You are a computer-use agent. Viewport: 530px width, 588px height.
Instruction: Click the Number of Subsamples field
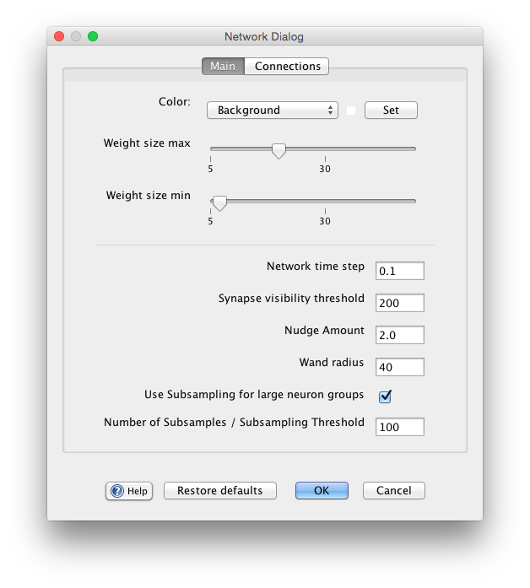click(399, 427)
